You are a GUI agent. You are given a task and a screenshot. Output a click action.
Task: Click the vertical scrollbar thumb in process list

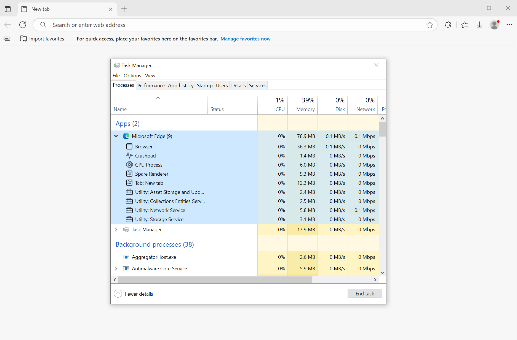382,129
